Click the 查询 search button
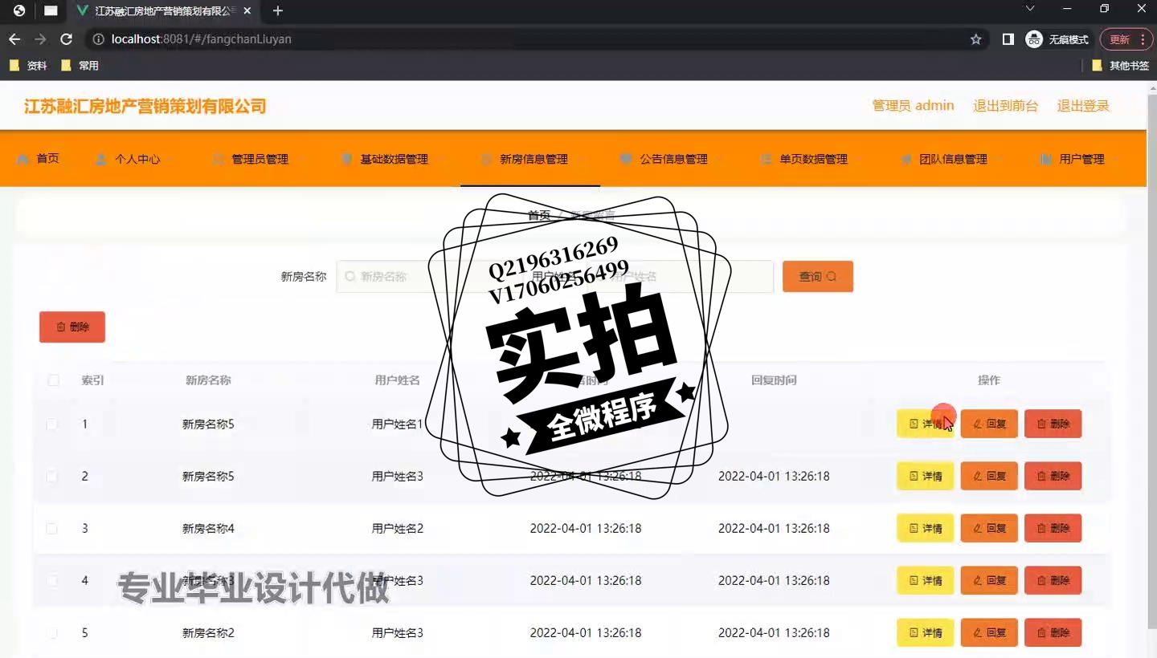 [x=818, y=276]
